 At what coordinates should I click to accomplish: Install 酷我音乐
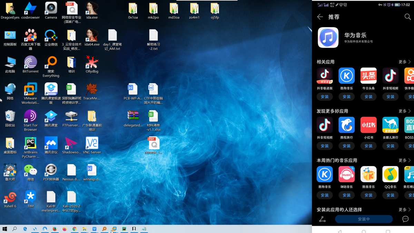pyautogui.click(x=368, y=195)
